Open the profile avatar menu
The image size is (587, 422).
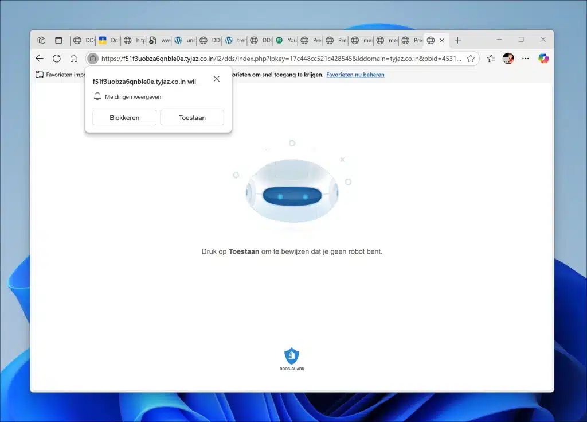point(508,58)
